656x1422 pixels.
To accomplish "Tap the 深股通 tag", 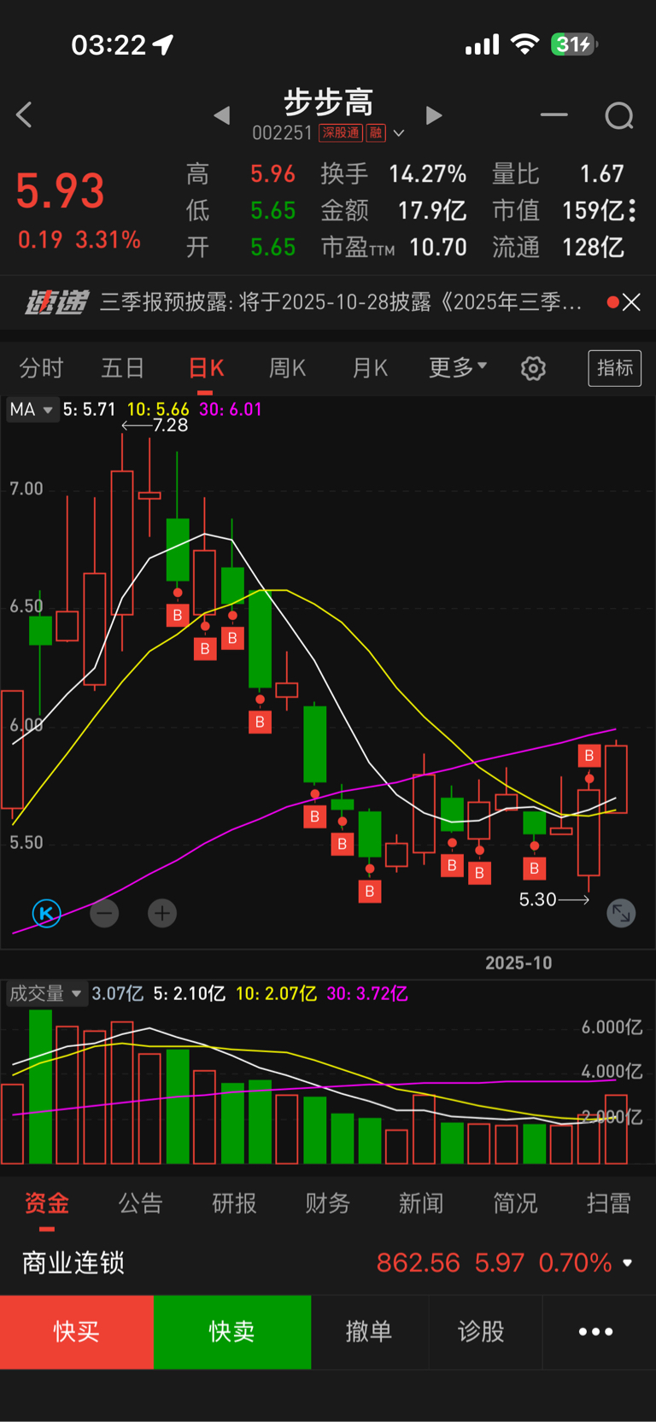I will (341, 133).
